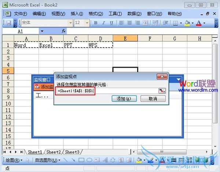The image size is (220, 172).
Task: Open the 窗口(W) menu
Action: (x=154, y=14)
